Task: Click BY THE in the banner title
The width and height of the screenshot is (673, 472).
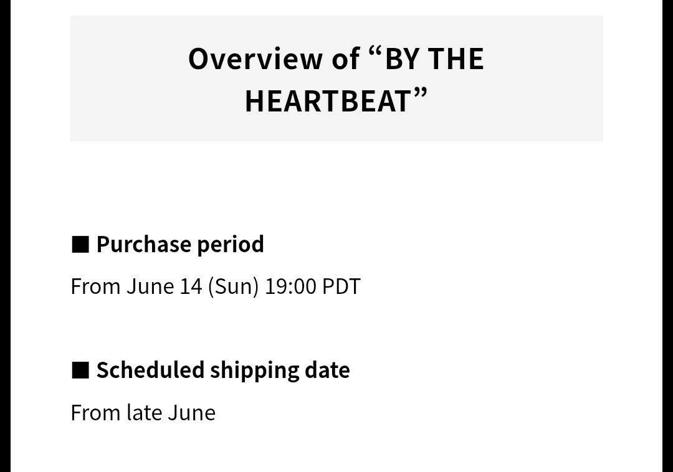Action: pos(434,59)
